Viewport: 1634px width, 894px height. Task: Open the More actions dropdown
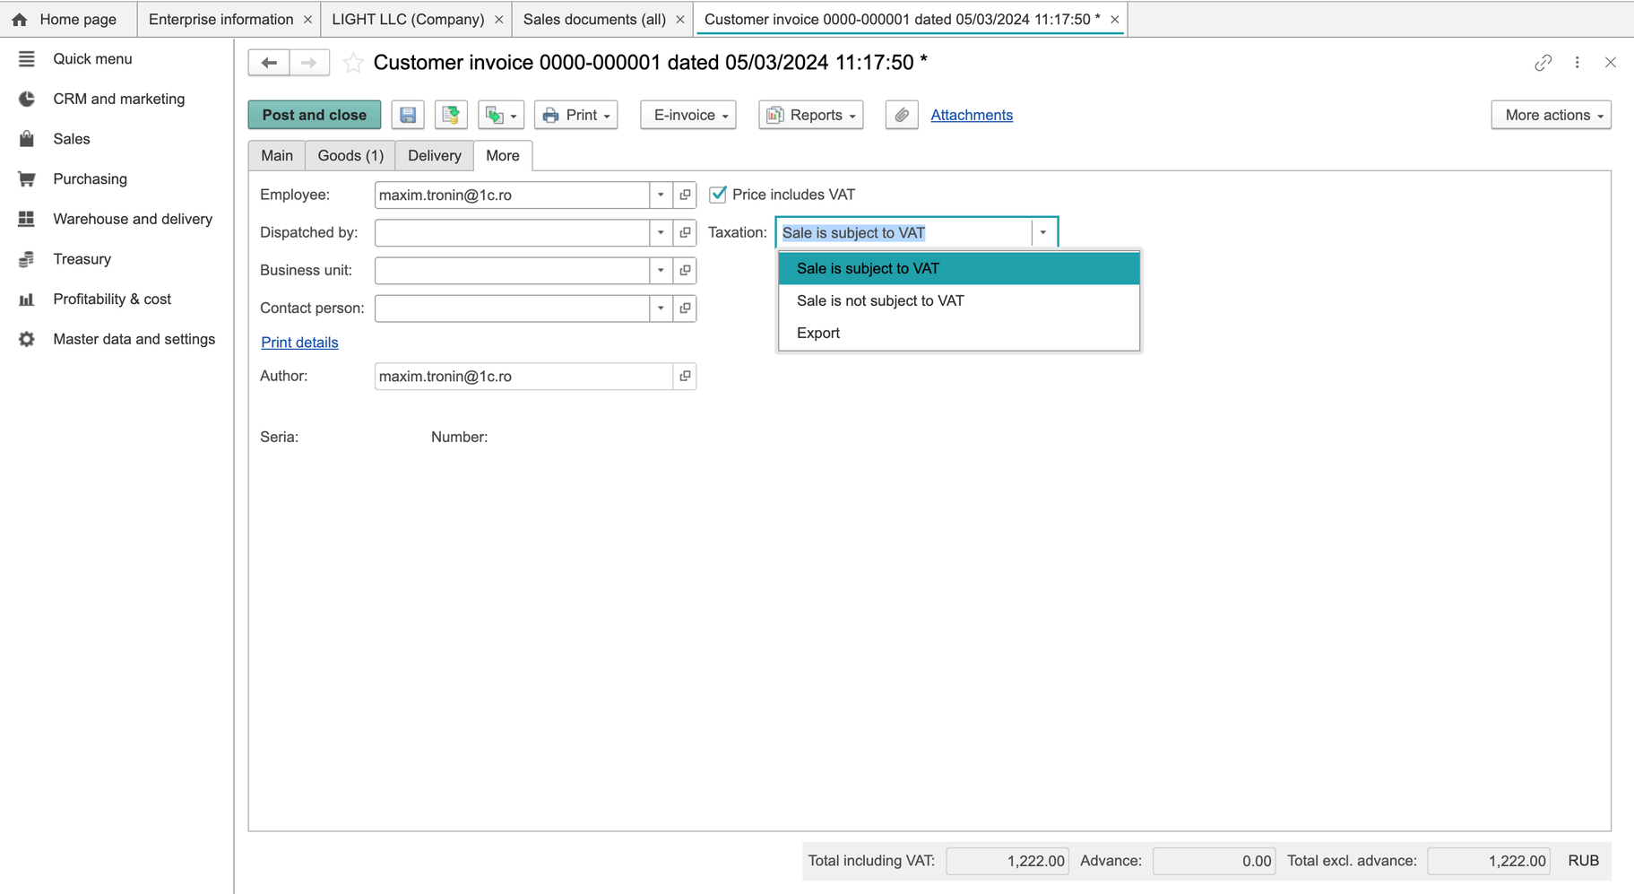point(1552,115)
